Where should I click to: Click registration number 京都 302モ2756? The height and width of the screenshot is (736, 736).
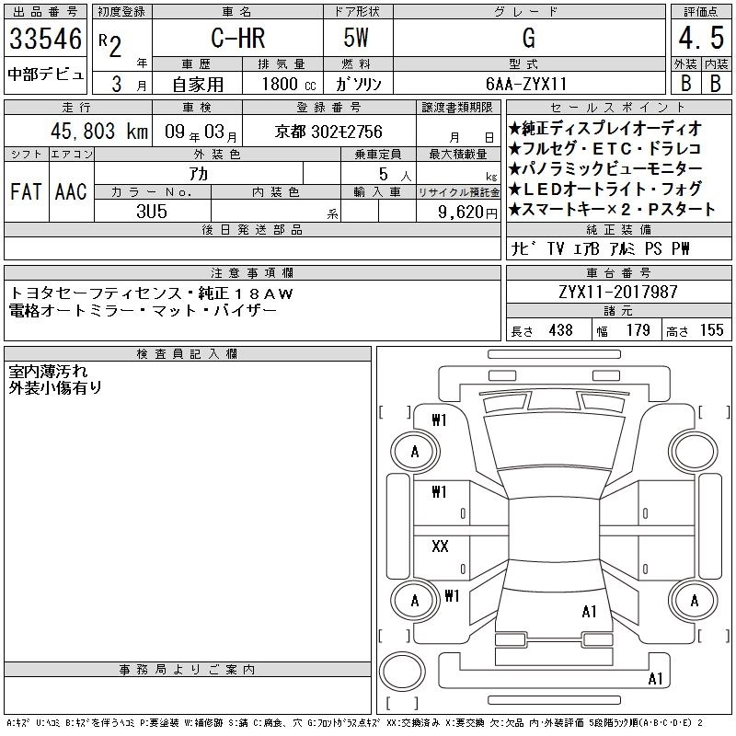pyautogui.click(x=328, y=132)
